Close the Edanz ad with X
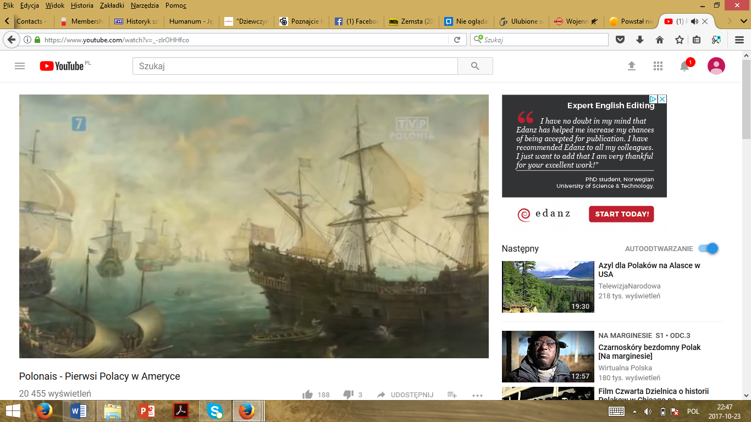This screenshot has width=751, height=422. 662,99
